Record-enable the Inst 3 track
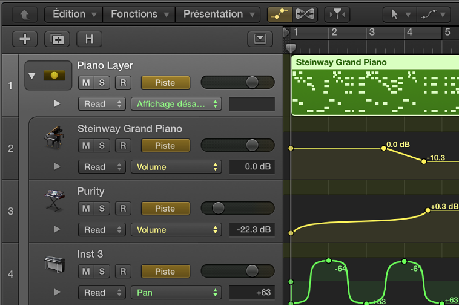 (123, 272)
